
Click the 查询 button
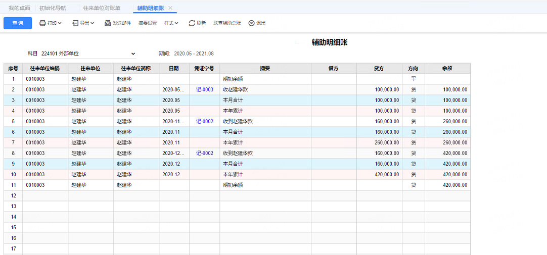click(18, 23)
